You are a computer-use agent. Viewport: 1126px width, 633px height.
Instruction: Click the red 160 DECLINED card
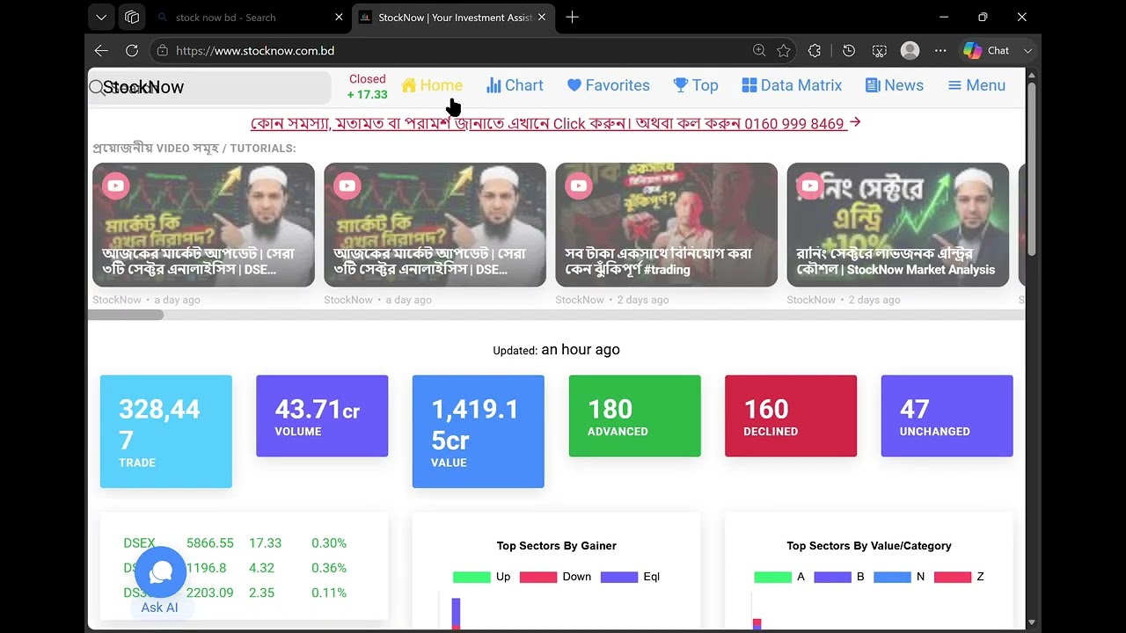[791, 416]
